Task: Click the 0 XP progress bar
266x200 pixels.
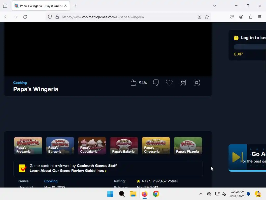Action: point(250,47)
